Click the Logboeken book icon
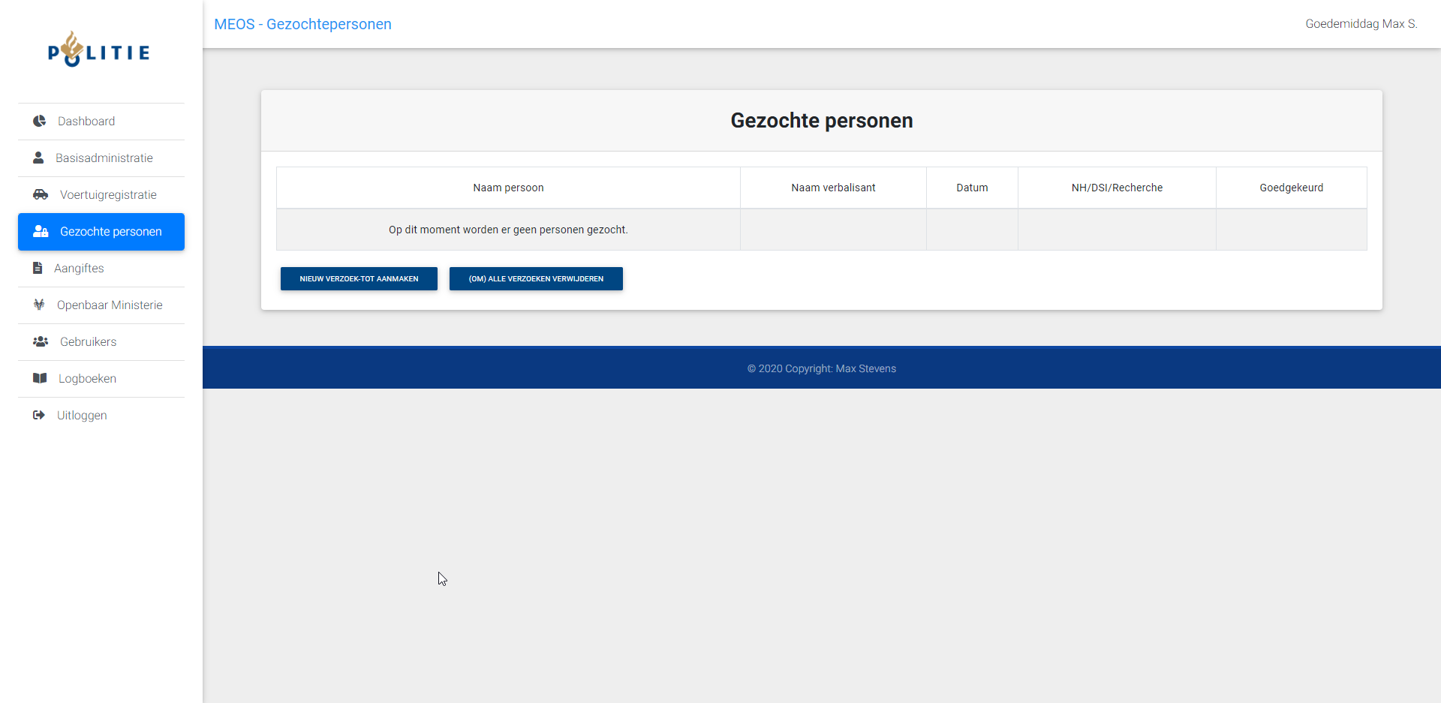The height and width of the screenshot is (703, 1441). point(40,378)
